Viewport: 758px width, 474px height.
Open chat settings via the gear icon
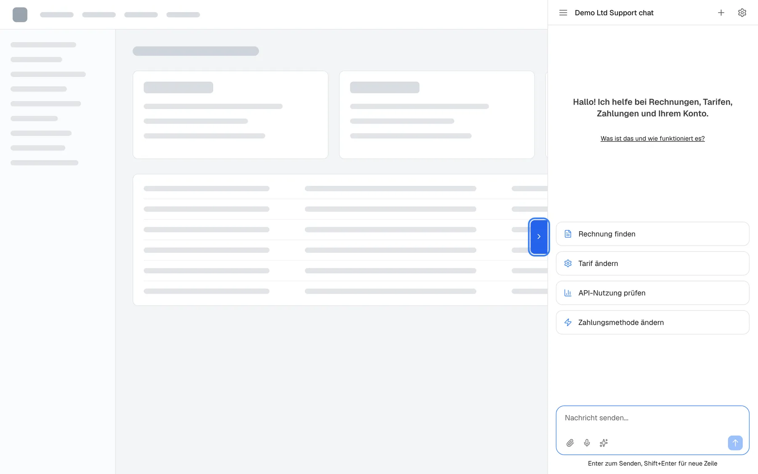coord(742,13)
